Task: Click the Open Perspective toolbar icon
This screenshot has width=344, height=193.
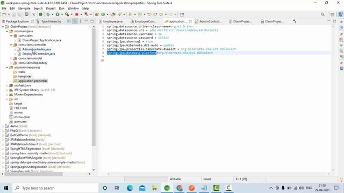Action: [332, 14]
